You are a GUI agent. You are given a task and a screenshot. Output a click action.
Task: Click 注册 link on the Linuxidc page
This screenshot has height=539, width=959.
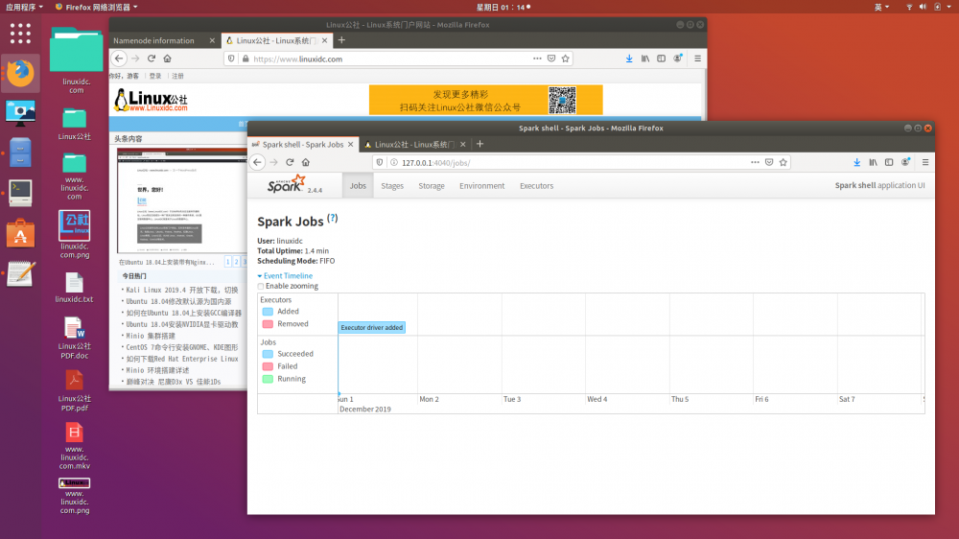coord(177,76)
